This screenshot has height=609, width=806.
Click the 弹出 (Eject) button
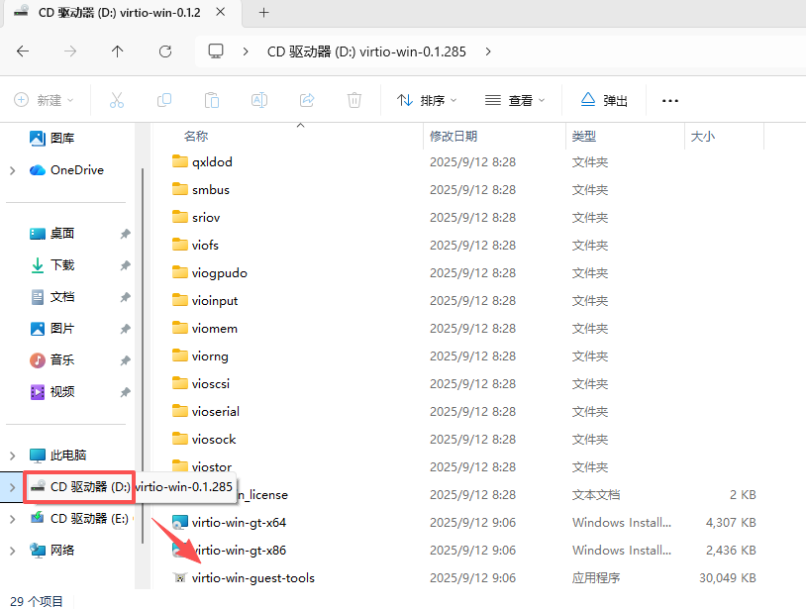(604, 100)
